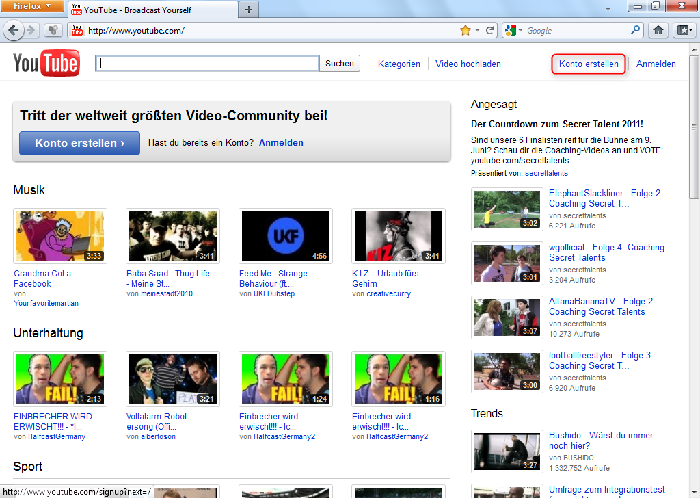Open the bookmarks toolbar button
Screen dimensions: 700x498
[x=683, y=30]
